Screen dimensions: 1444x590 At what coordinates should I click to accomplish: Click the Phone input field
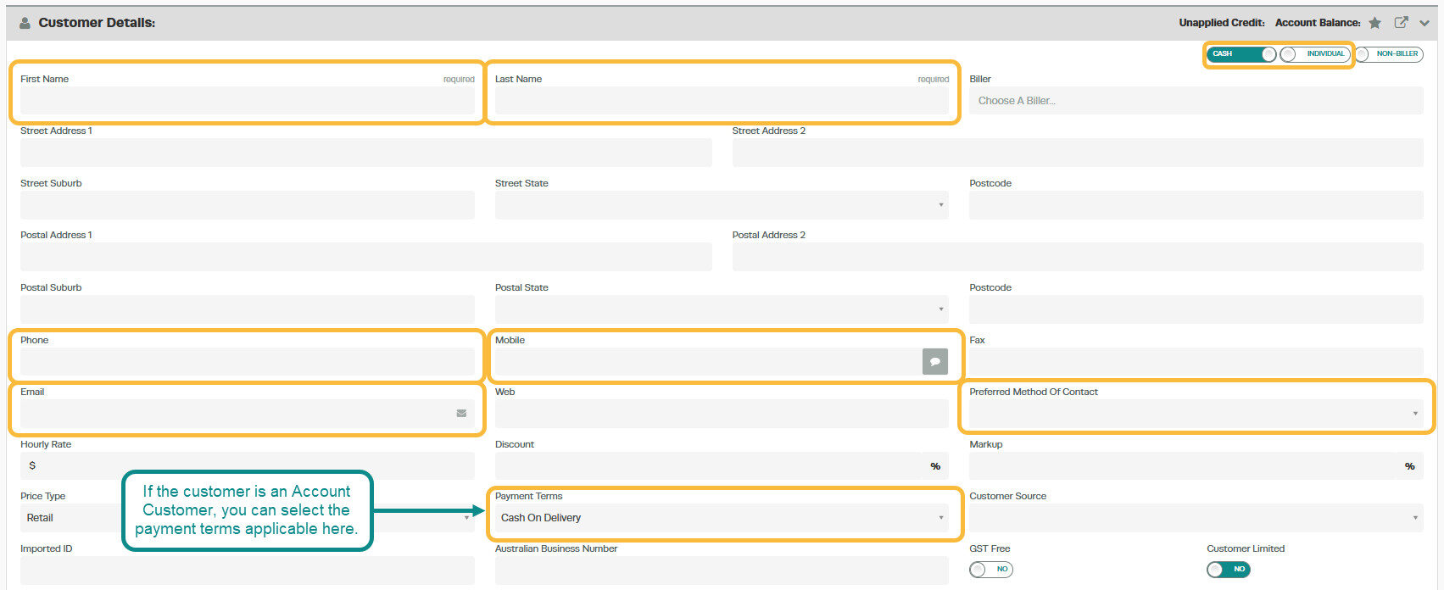pyautogui.click(x=247, y=362)
